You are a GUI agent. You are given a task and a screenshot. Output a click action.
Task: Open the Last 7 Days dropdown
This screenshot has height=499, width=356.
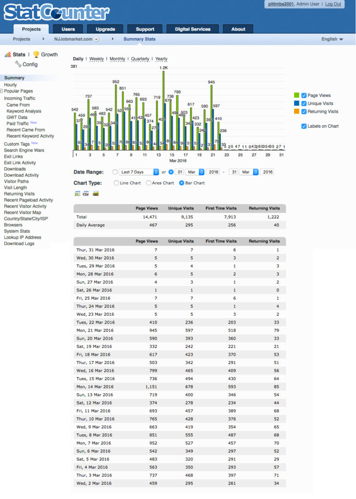click(x=139, y=172)
